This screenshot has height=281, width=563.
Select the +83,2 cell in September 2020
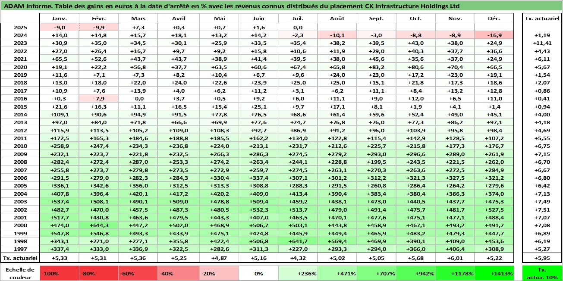click(375, 67)
